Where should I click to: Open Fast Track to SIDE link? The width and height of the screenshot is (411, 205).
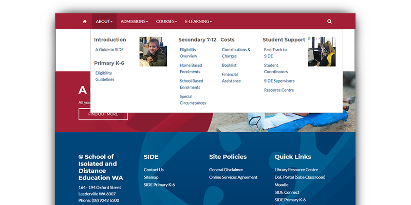[x=275, y=53]
